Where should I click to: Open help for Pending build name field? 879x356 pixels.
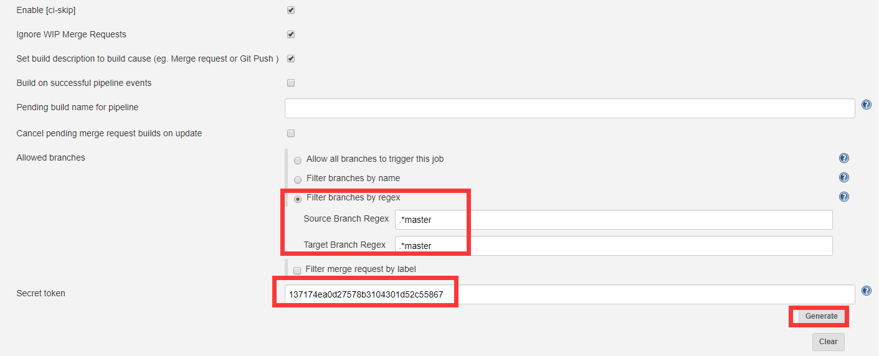click(866, 105)
